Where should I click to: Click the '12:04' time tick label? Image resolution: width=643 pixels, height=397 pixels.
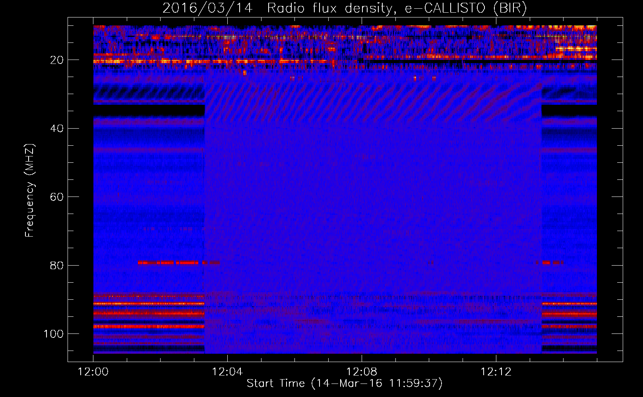[x=227, y=372]
